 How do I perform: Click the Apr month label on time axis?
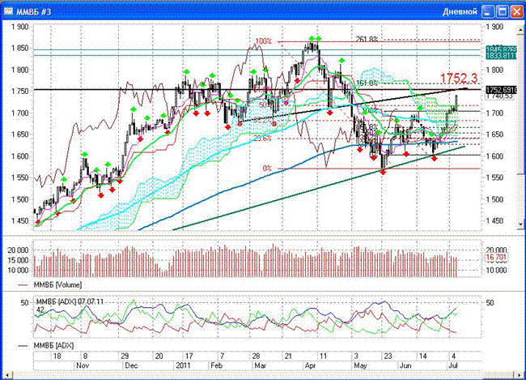click(x=310, y=365)
